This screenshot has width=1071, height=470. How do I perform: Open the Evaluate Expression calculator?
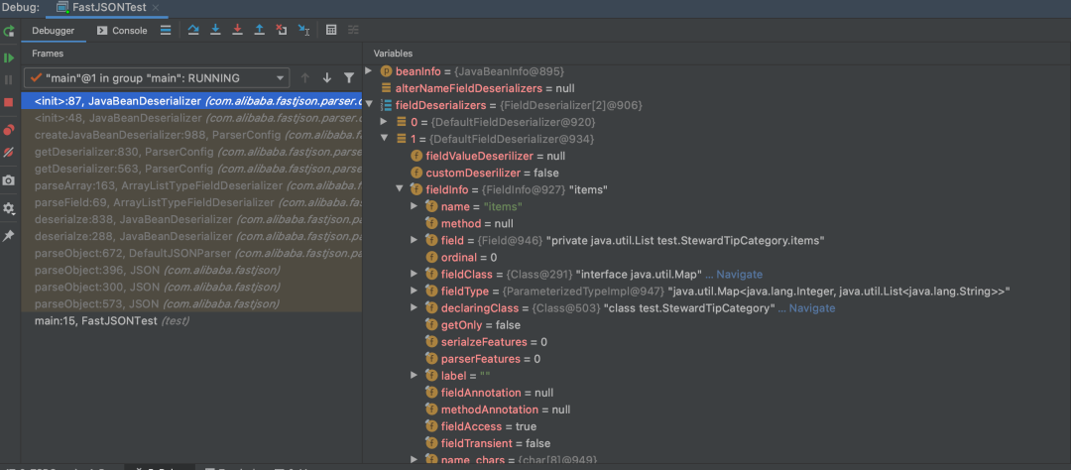point(331,31)
